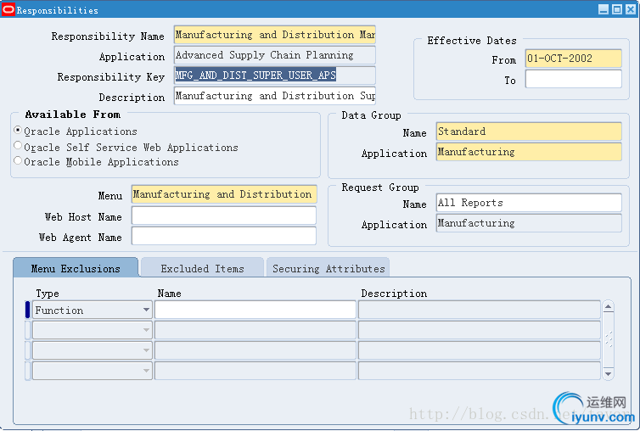
Task: Open the Type dropdown showing Function
Action: pyautogui.click(x=146, y=310)
